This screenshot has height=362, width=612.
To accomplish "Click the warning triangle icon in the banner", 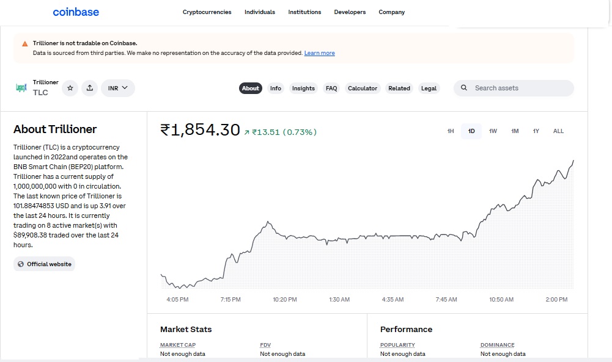I will (x=25, y=43).
